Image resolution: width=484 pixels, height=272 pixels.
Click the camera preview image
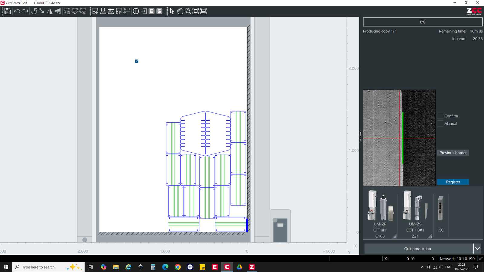(399, 138)
